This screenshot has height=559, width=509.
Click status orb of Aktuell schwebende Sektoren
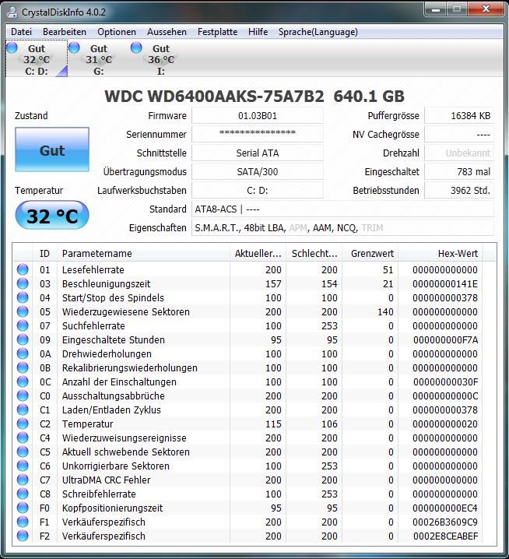click(x=23, y=452)
